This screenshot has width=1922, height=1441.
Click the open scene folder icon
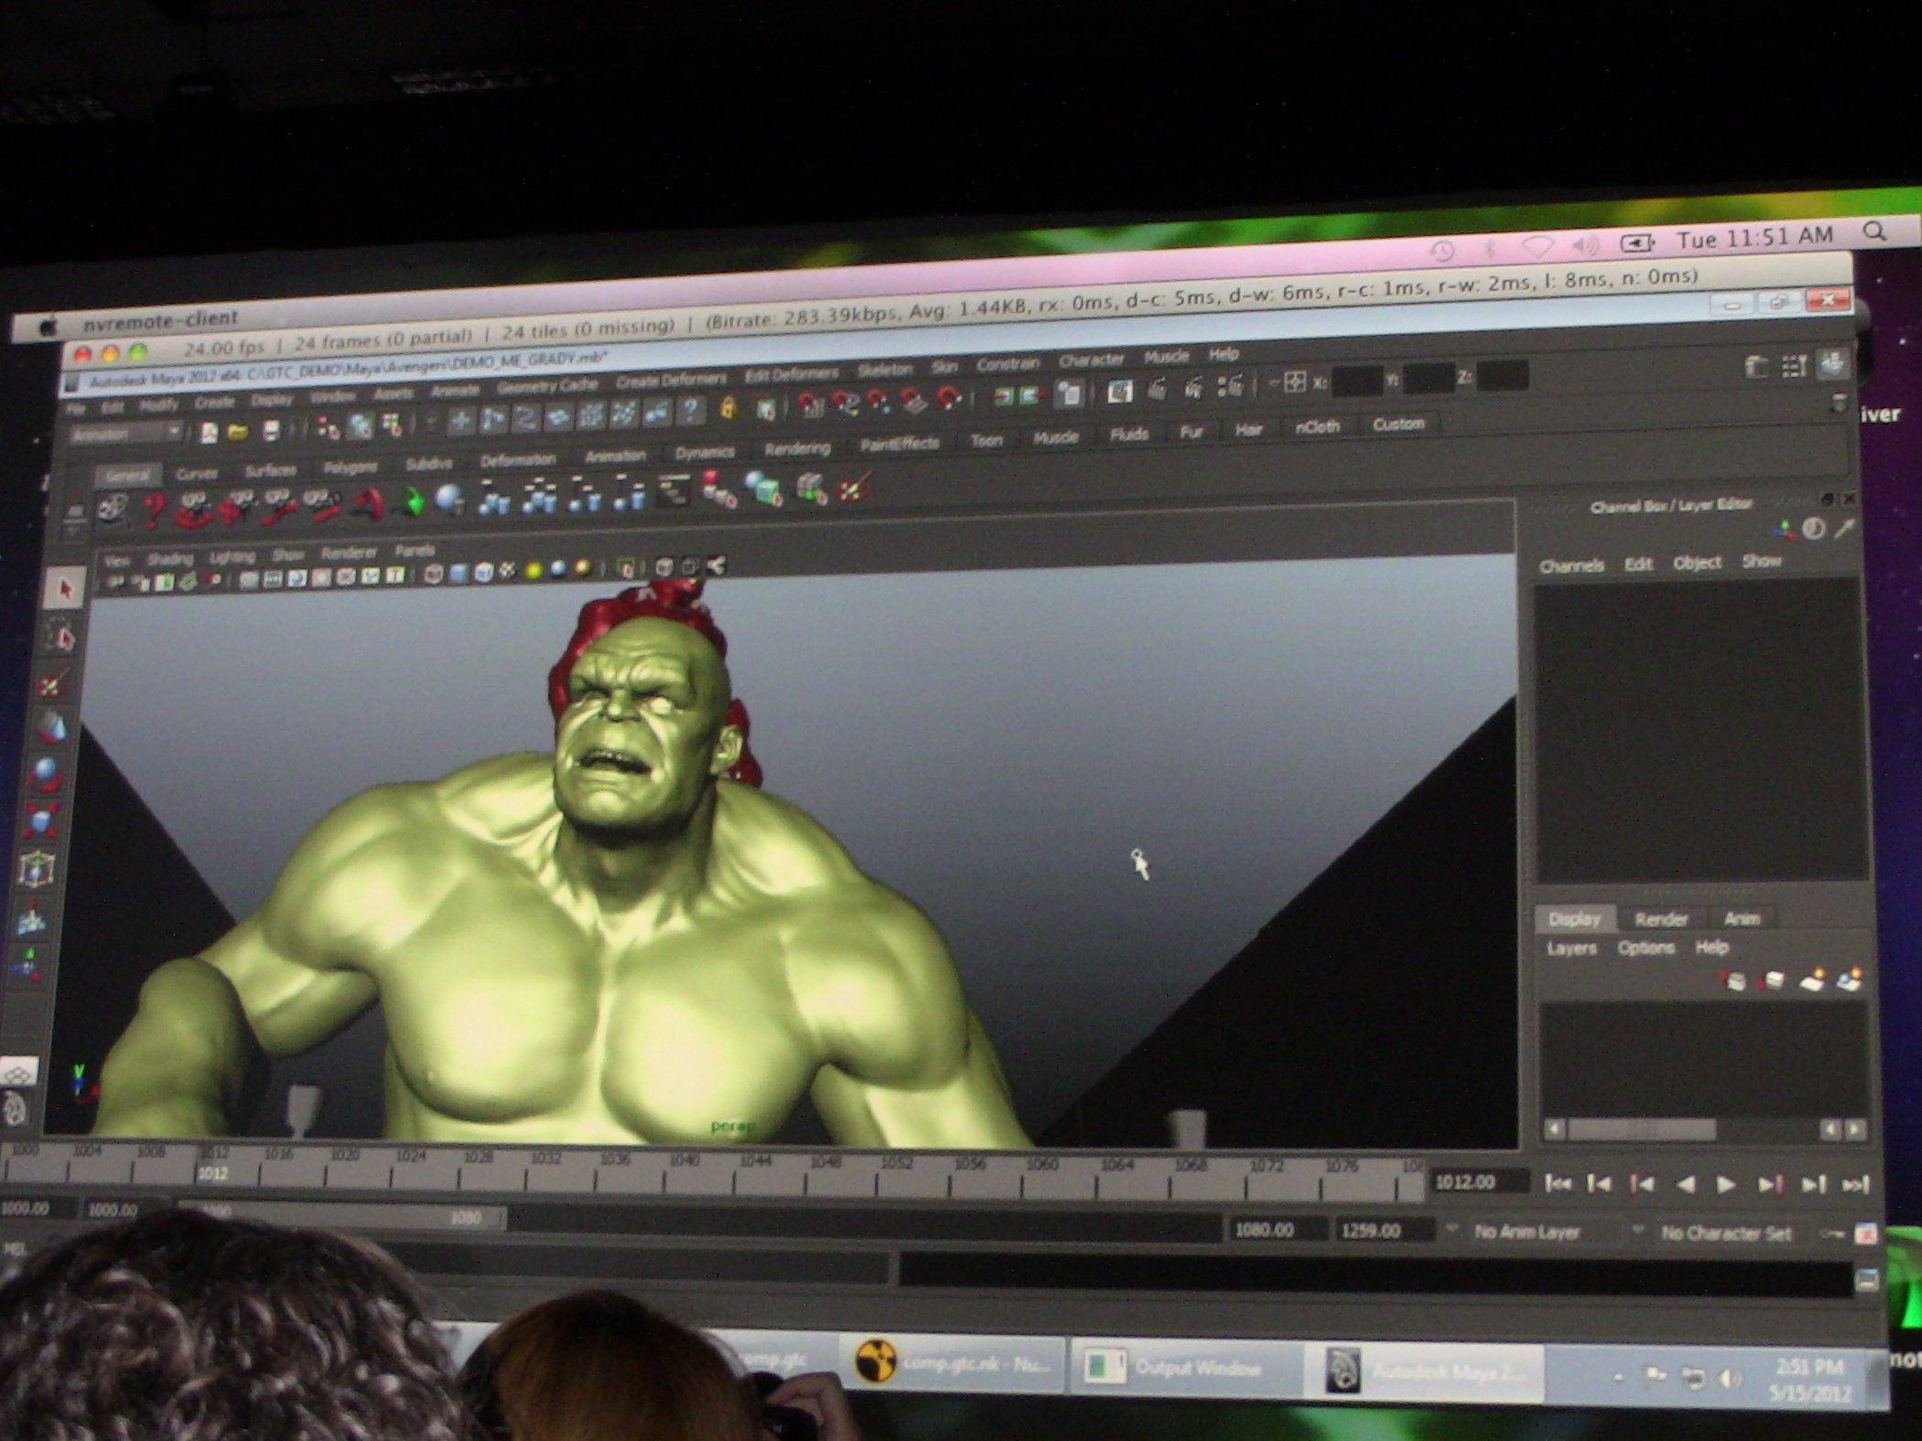(238, 432)
